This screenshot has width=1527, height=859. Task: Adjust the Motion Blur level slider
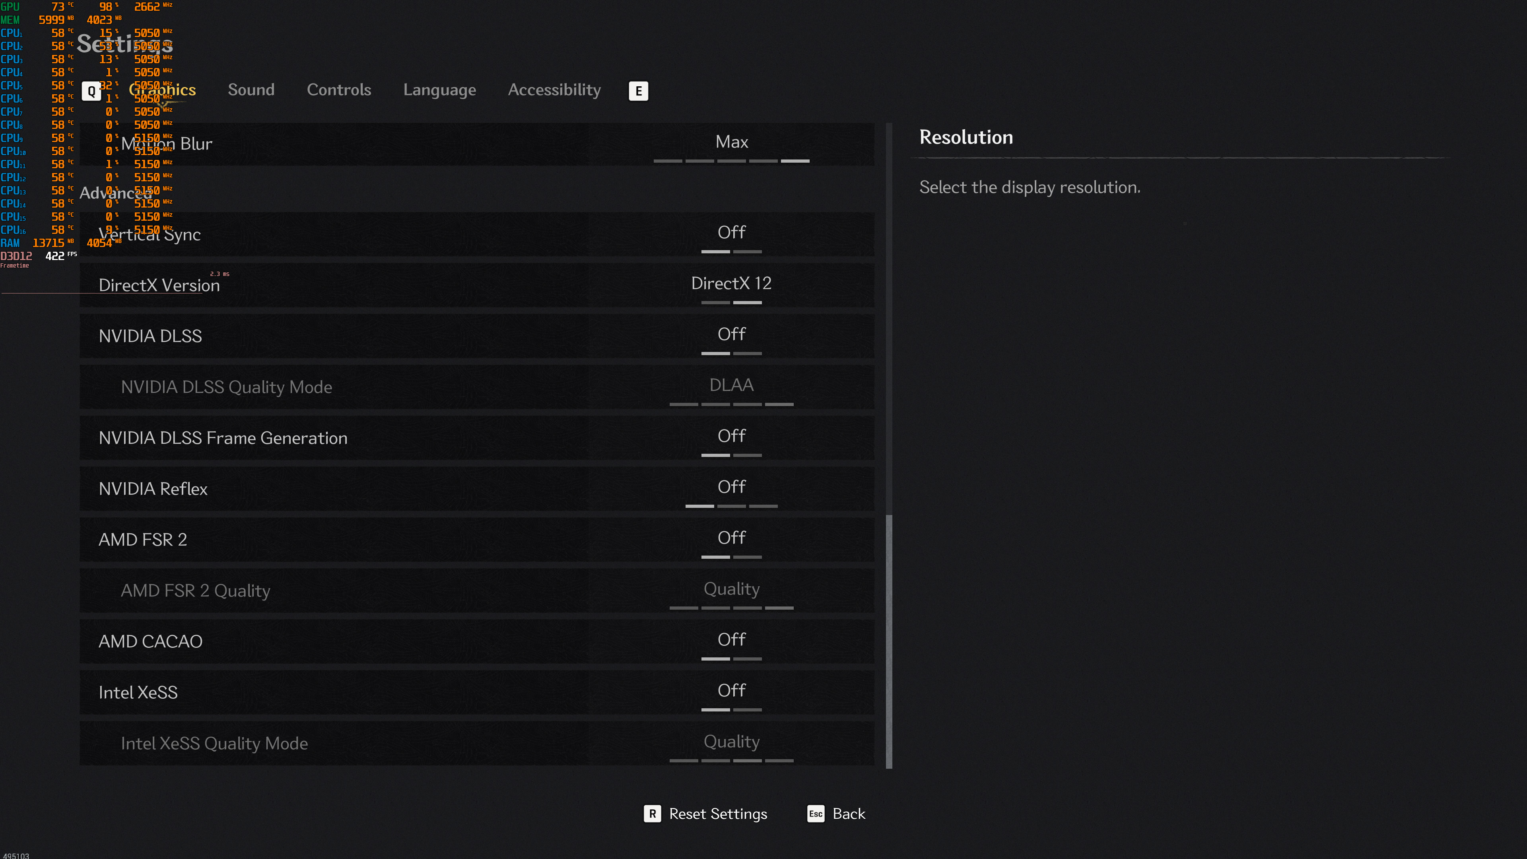(731, 160)
